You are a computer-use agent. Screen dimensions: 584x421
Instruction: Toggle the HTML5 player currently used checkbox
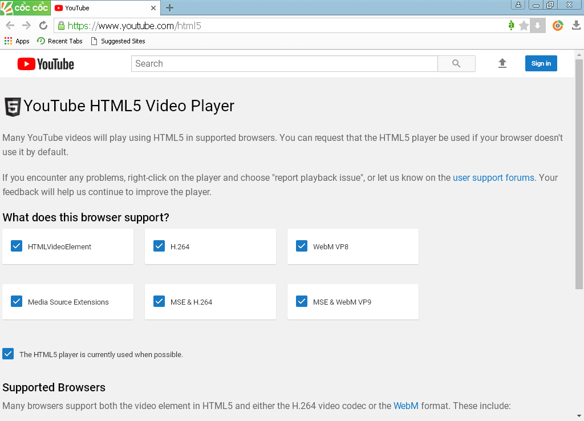point(8,354)
